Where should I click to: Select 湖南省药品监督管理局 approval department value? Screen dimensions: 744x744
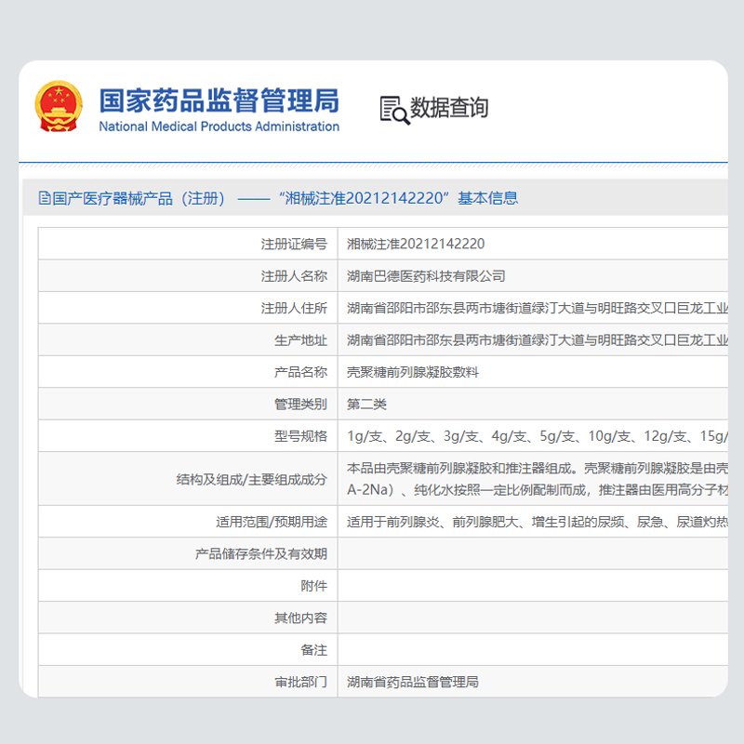pyautogui.click(x=413, y=682)
